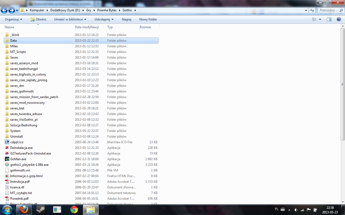Select the saves_twierdza_arbuza folder name
Screen dimensions: 345x215
(26, 114)
